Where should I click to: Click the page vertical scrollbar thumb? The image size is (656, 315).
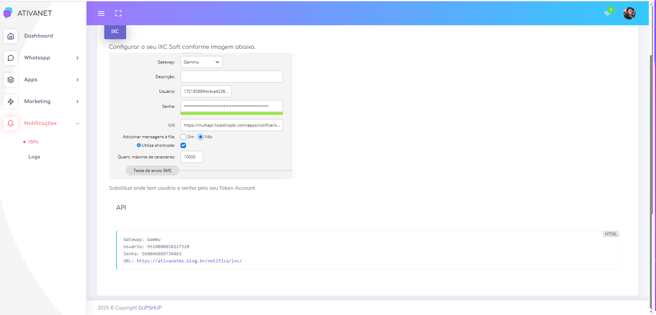coord(651,134)
